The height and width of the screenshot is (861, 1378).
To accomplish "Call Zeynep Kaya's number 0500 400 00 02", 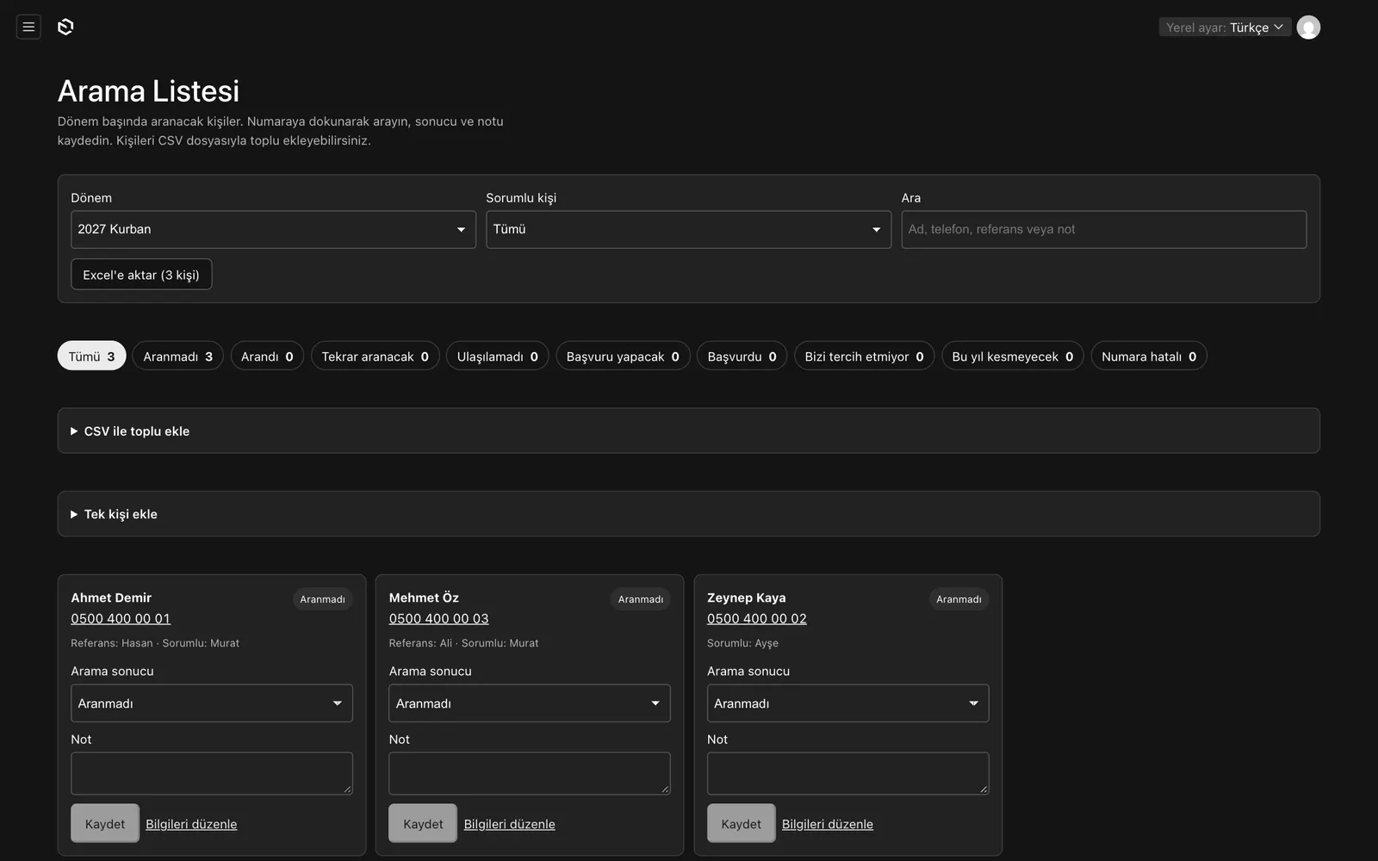I will [x=757, y=618].
